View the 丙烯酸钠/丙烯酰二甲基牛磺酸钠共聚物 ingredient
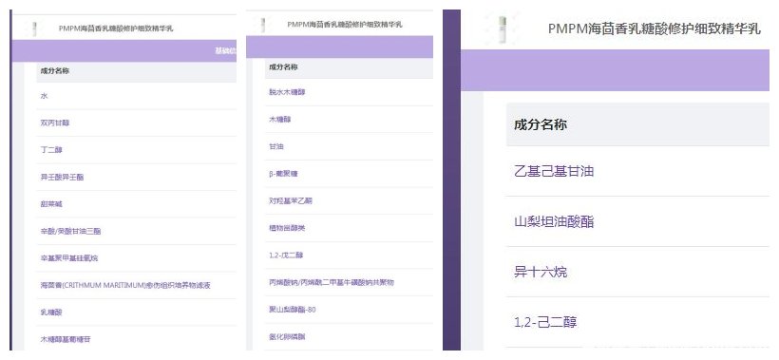Image resolution: width=779 pixels, height=360 pixels. 331,282
